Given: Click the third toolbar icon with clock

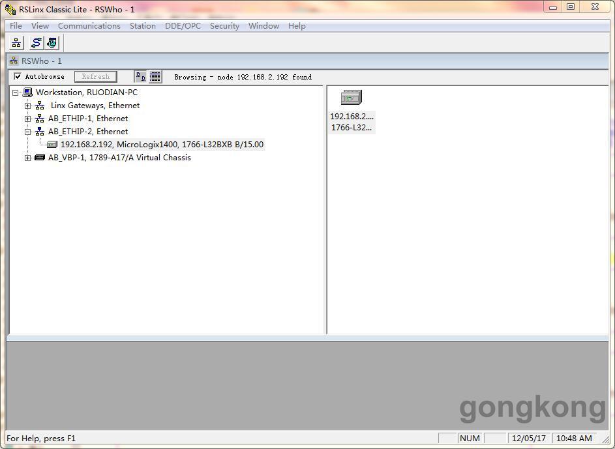Looking at the screenshot, I should (52, 43).
